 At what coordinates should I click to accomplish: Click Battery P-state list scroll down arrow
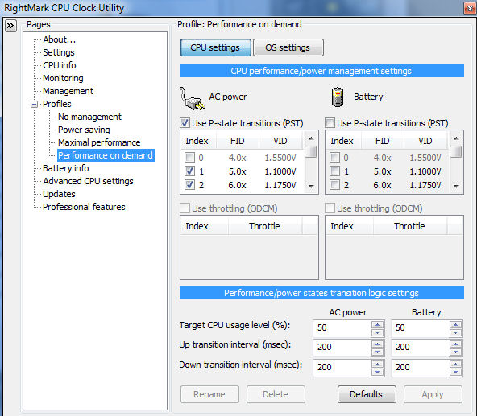click(x=456, y=186)
